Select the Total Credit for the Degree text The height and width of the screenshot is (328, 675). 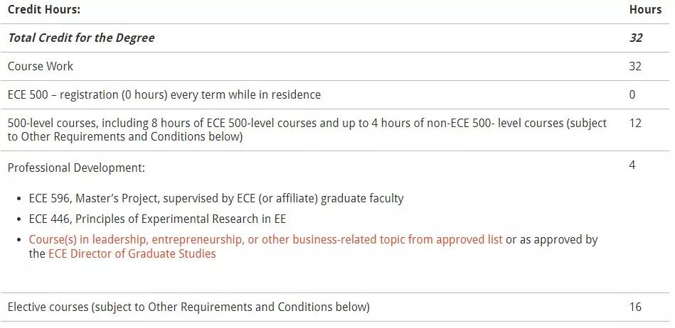point(81,38)
